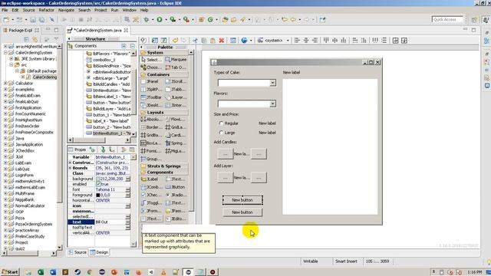Select the JScrollPane container in palette
Screen dimensions: 491x276
[x=176, y=81]
